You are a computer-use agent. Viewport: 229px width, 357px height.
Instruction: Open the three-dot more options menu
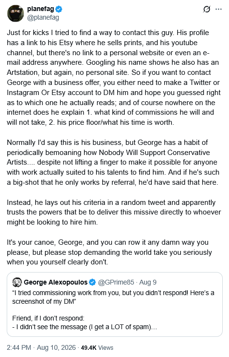[218, 9]
